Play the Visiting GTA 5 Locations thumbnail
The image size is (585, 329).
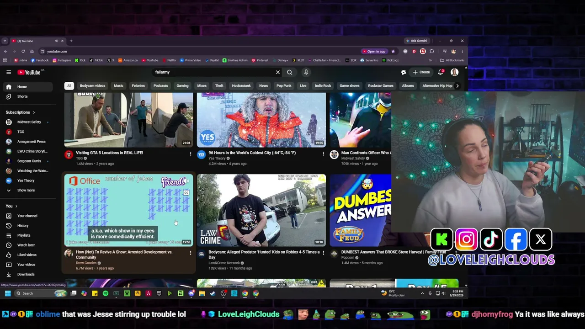coord(128,120)
